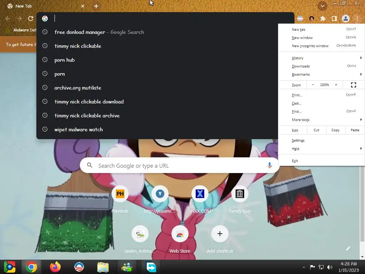Image resolution: width=365 pixels, height=274 pixels.
Task: Choose New window menu item
Action: tap(322, 37)
